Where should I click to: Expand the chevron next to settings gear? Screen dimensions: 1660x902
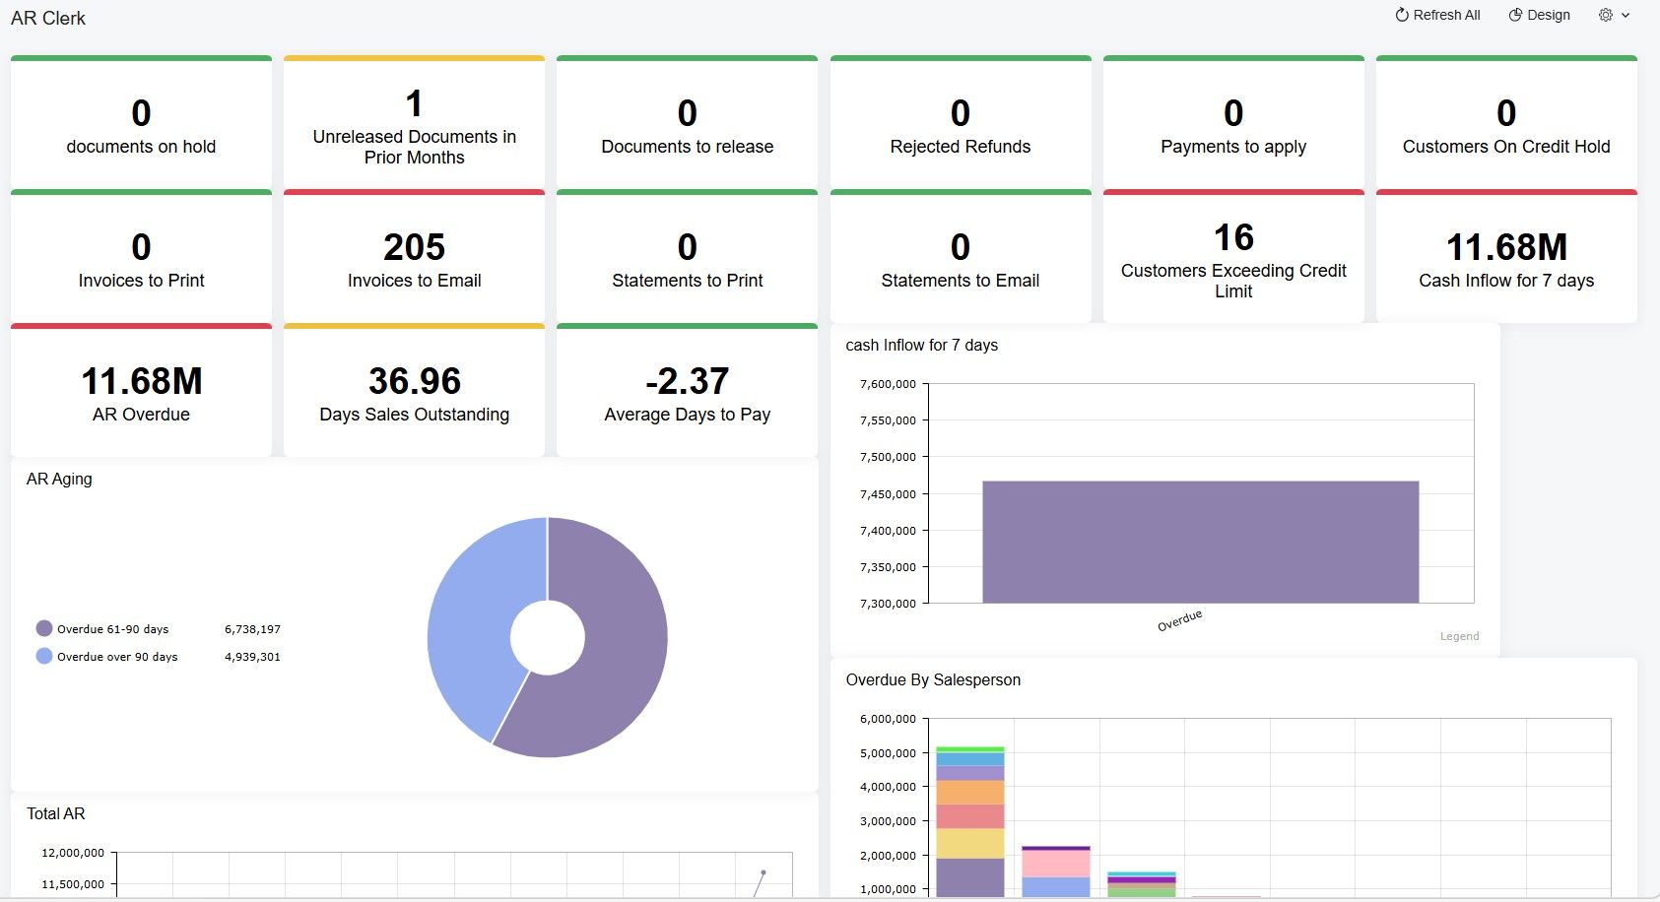coord(1626,15)
